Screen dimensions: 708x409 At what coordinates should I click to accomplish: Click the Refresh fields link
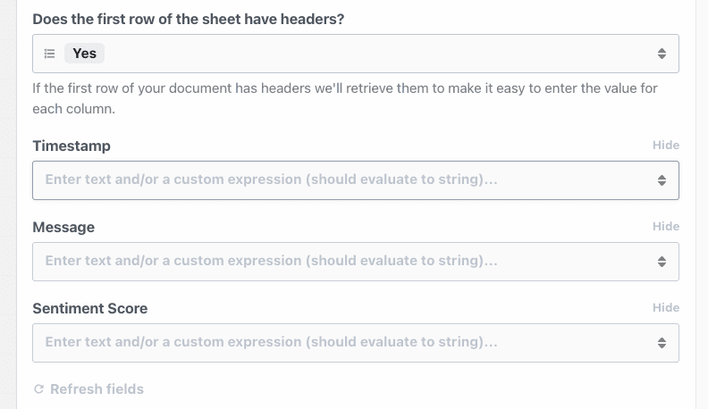tap(97, 389)
